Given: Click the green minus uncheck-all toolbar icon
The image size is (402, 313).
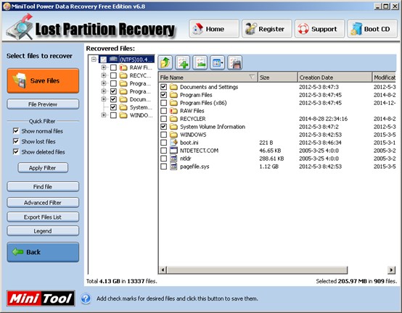Looking at the screenshot, I should [200, 63].
